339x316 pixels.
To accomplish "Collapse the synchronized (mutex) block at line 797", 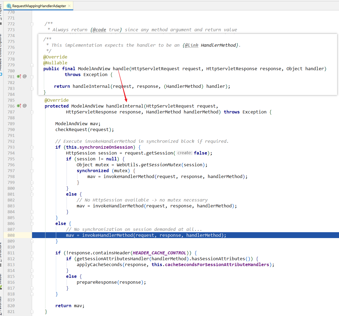I will point(32,171).
